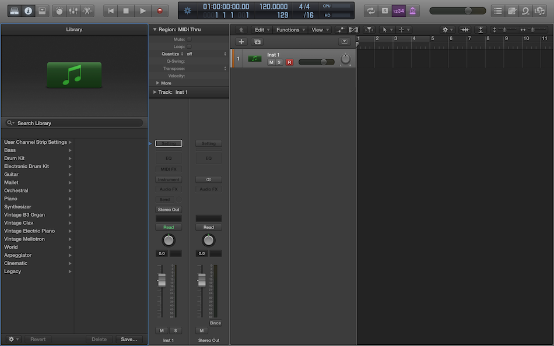Viewport: 554px width, 346px height.
Task: Click the Stop transport button
Action: [x=126, y=11]
